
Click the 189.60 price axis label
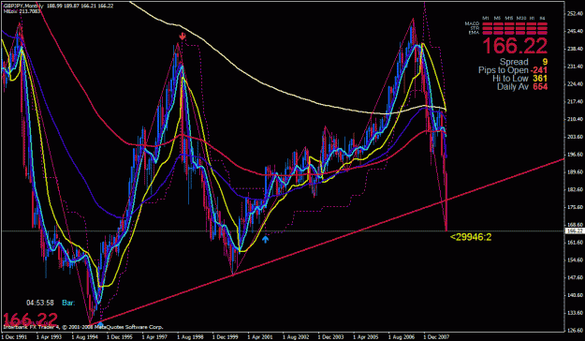tap(575, 171)
